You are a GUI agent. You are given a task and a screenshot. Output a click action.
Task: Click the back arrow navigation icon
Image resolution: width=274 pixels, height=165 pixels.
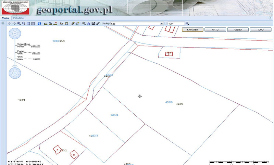[x=9, y=24]
